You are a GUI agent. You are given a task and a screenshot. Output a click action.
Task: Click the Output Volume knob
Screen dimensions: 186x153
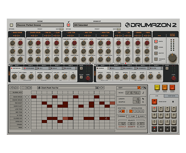[172, 58]
